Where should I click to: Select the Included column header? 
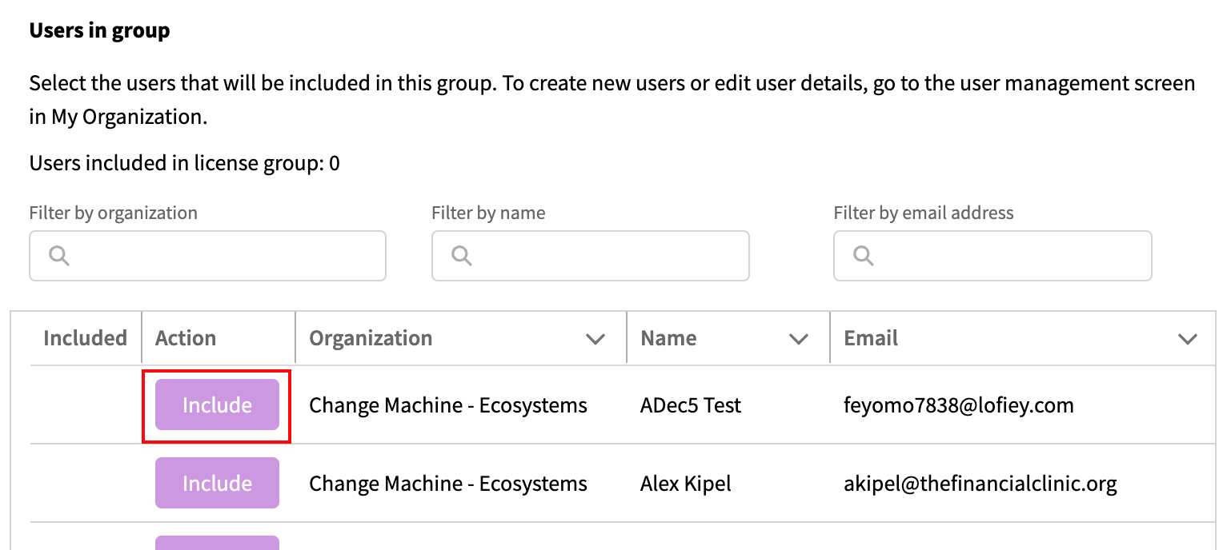[x=85, y=338]
